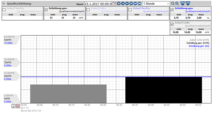Enable the gray Zulauf Rechts checkbox

[x=4, y=10]
